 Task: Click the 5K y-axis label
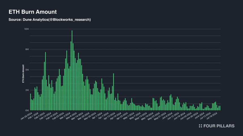pyautogui.click(x=27, y=70)
